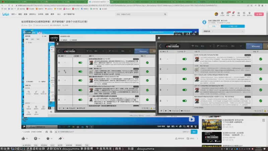Click the search magnifier icon in bilibili header
The height and width of the screenshot is (151, 268).
click(x=165, y=14)
